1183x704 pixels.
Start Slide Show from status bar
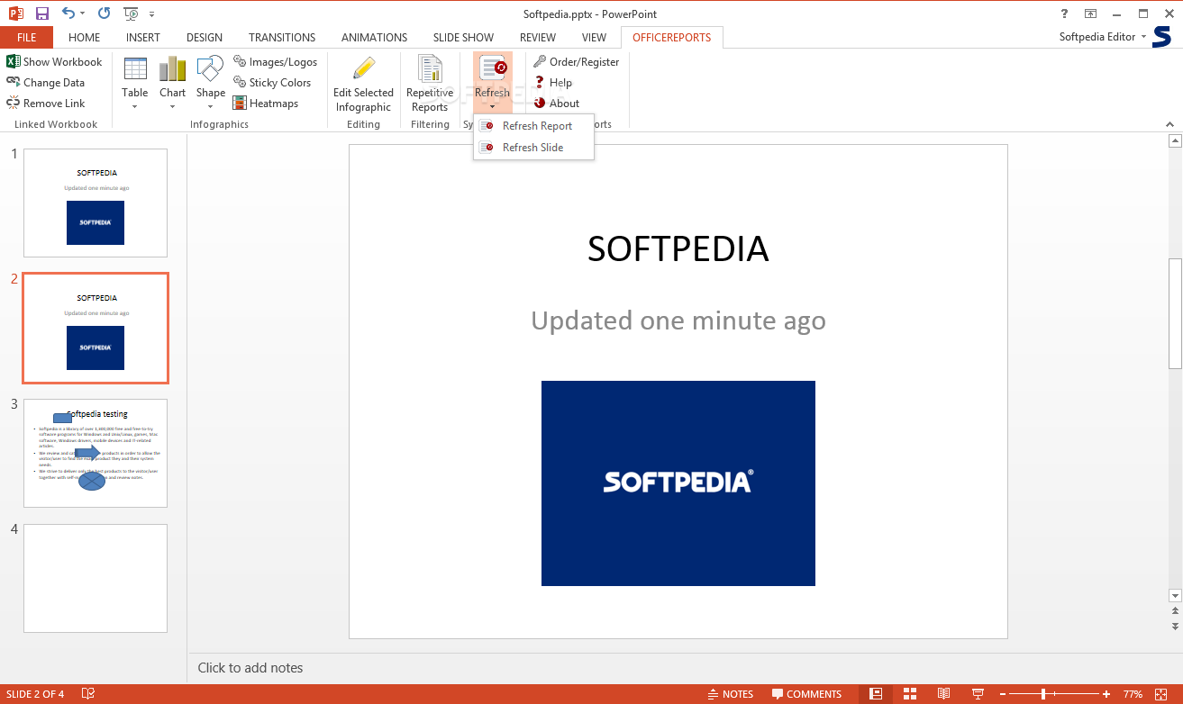[x=978, y=694]
